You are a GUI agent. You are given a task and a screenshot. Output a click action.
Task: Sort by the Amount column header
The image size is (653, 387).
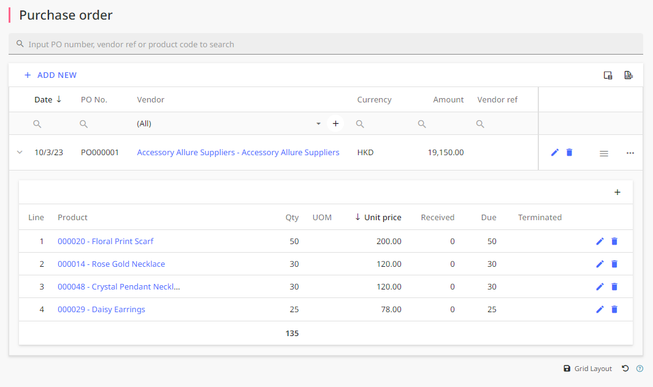pyautogui.click(x=448, y=99)
